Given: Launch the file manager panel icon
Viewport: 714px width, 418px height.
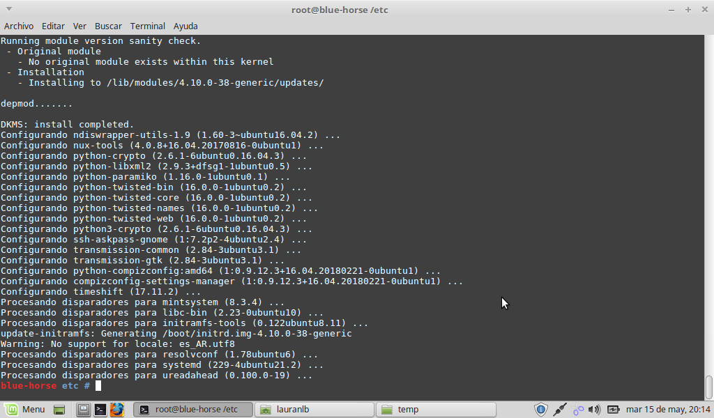Looking at the screenshot, I should (x=84, y=409).
